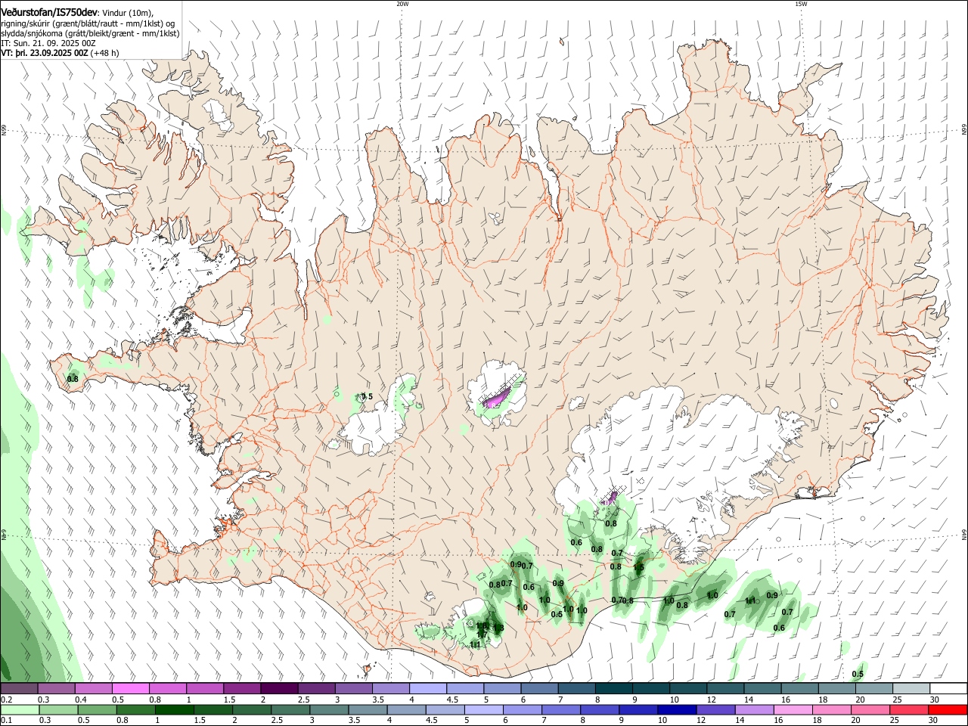The image size is (968, 726).
Task: Select the bright red 30 swatch in bottom legend row
Action: click(x=948, y=709)
